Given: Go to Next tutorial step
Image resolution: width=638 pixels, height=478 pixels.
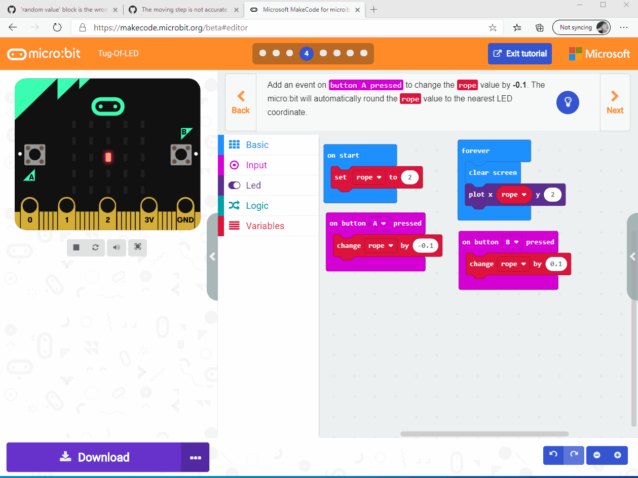Looking at the screenshot, I should 615,102.
